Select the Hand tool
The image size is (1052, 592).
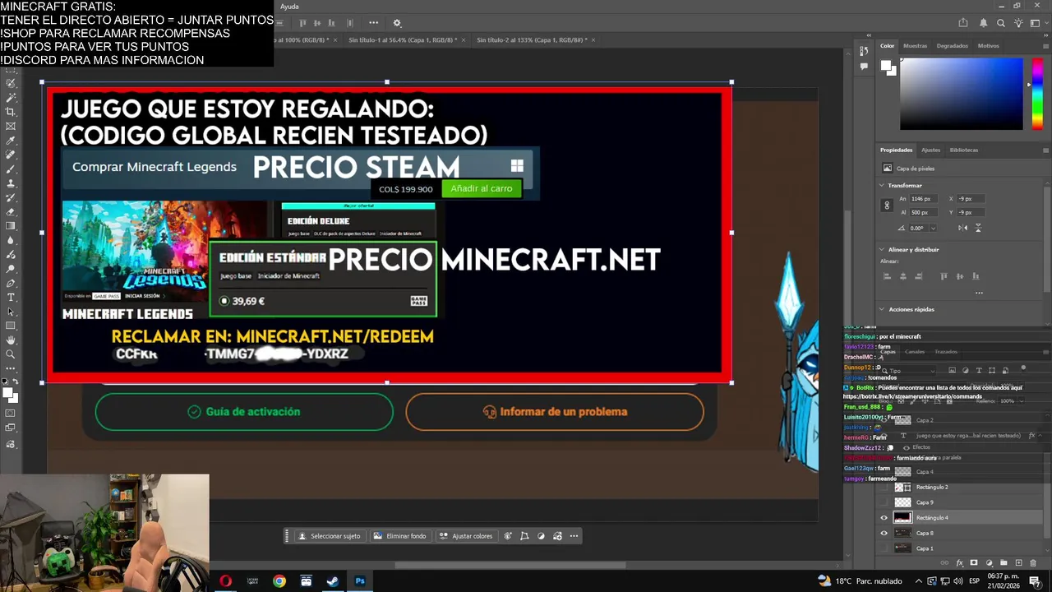tap(11, 340)
